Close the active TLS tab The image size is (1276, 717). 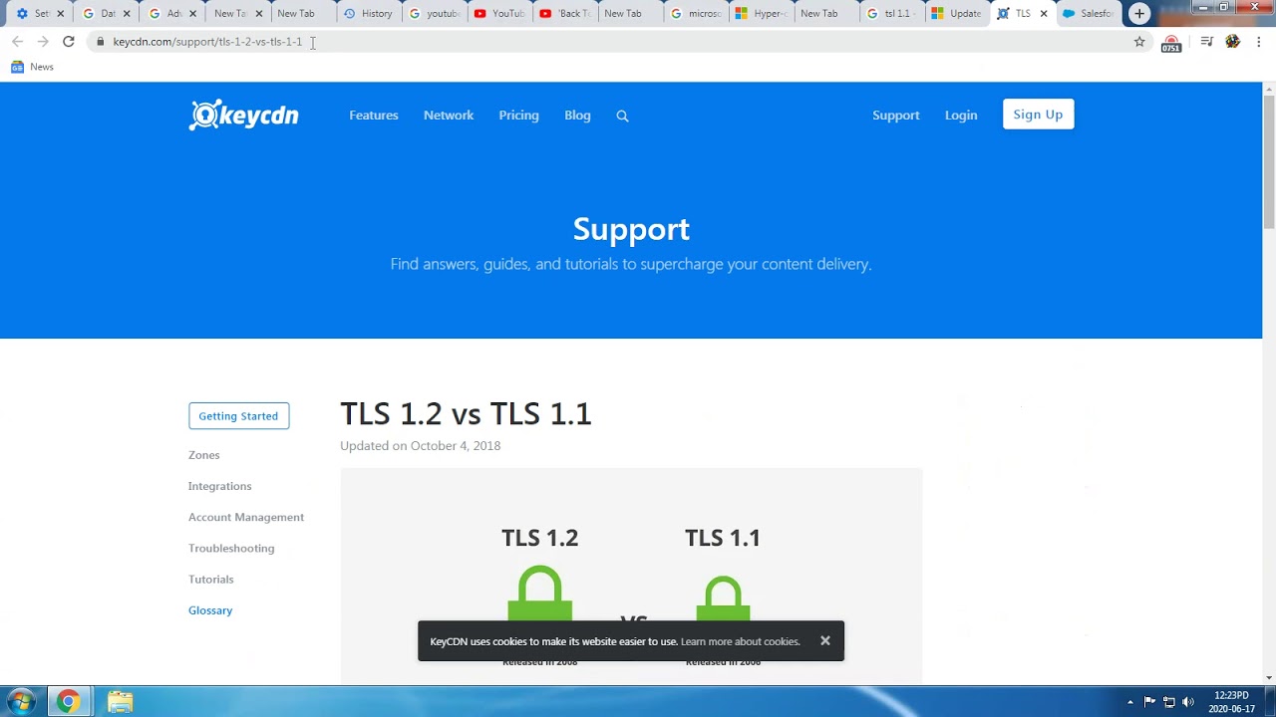click(x=1044, y=13)
